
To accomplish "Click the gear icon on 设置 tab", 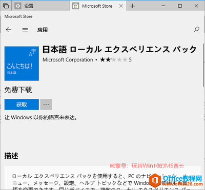I will click(x=18, y=6).
